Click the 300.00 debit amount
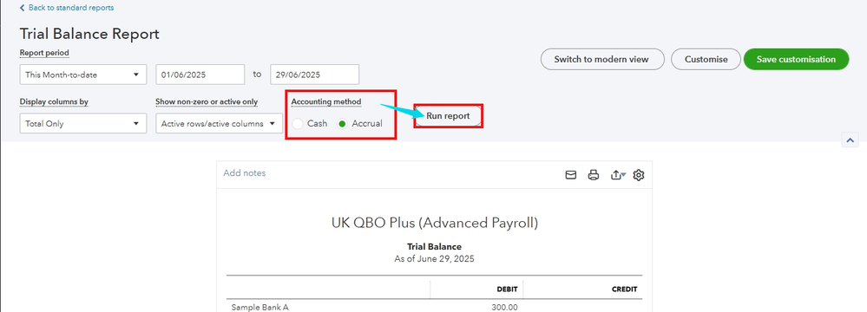The image size is (867, 312). point(505,307)
